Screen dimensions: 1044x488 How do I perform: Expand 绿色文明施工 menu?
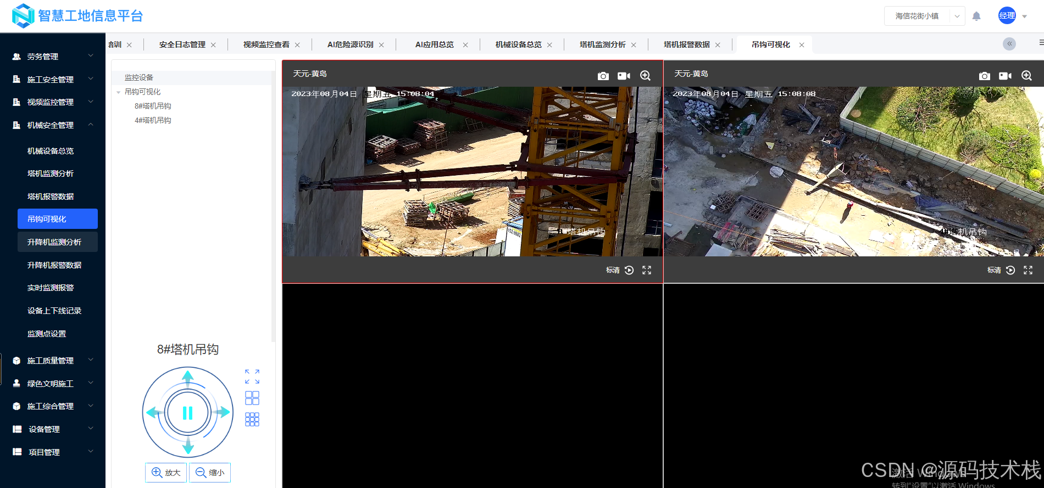[x=53, y=384]
